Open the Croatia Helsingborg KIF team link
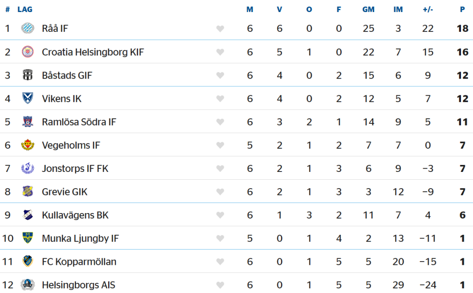 click(x=93, y=52)
